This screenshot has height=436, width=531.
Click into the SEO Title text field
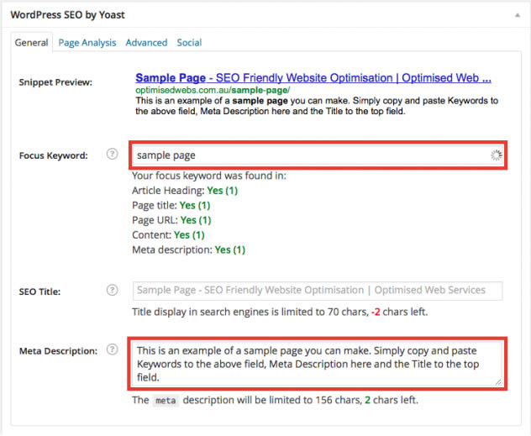[317, 291]
